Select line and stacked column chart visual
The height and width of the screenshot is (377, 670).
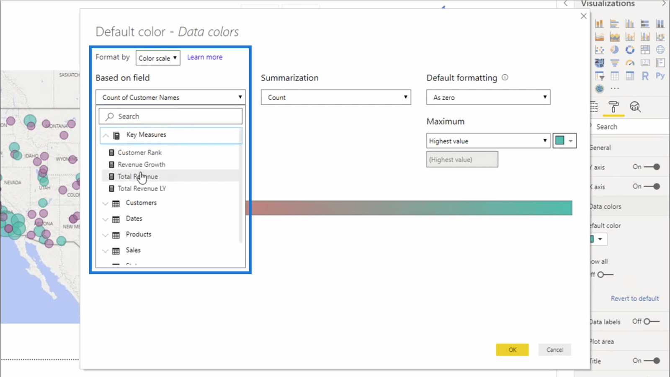(630, 37)
